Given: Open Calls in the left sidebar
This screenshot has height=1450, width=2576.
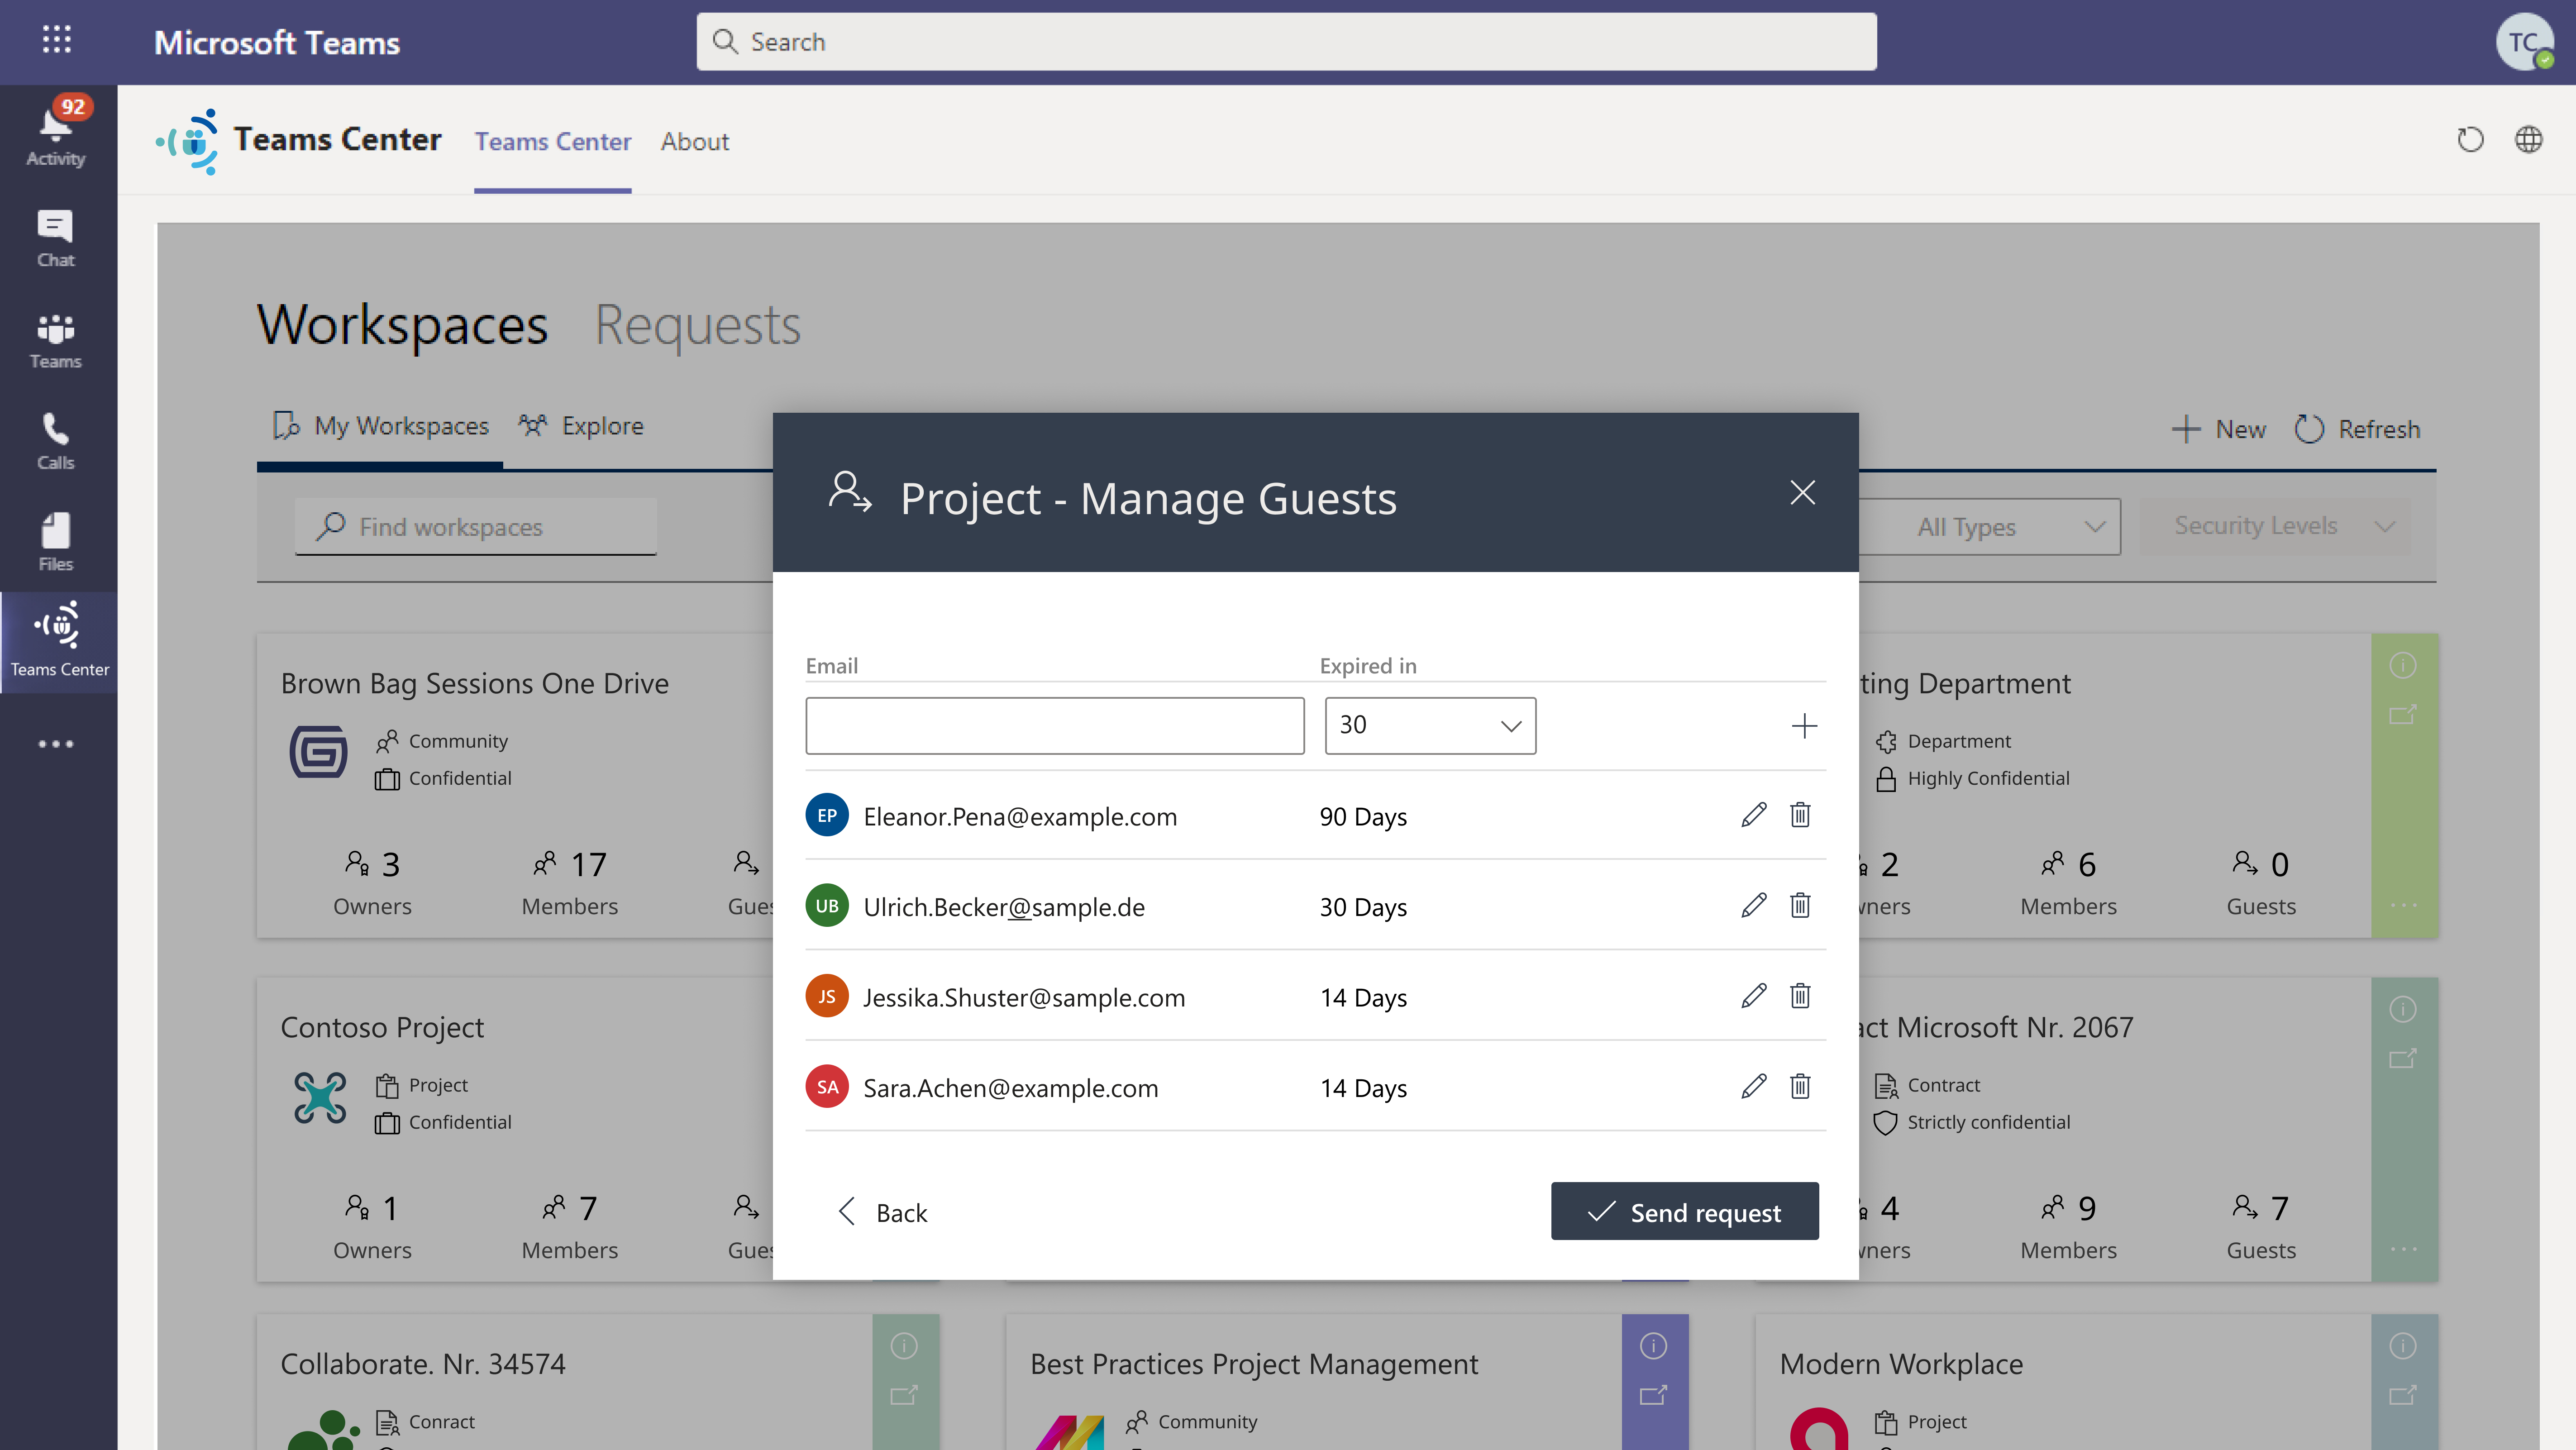Looking at the screenshot, I should [56, 441].
